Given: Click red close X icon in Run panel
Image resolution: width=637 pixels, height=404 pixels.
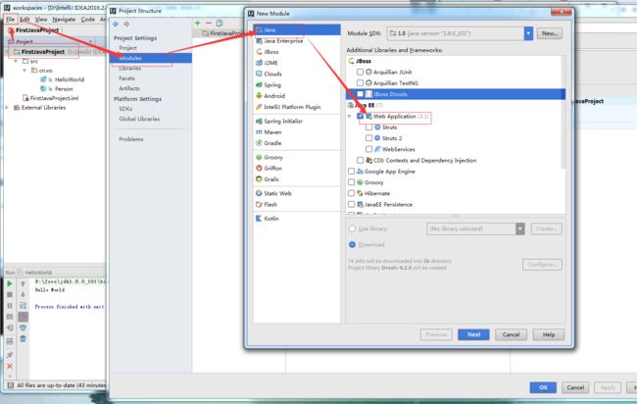Looking at the screenshot, I should 10,366.
